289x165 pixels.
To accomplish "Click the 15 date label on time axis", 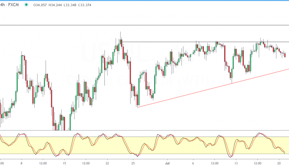I will click(64, 163).
